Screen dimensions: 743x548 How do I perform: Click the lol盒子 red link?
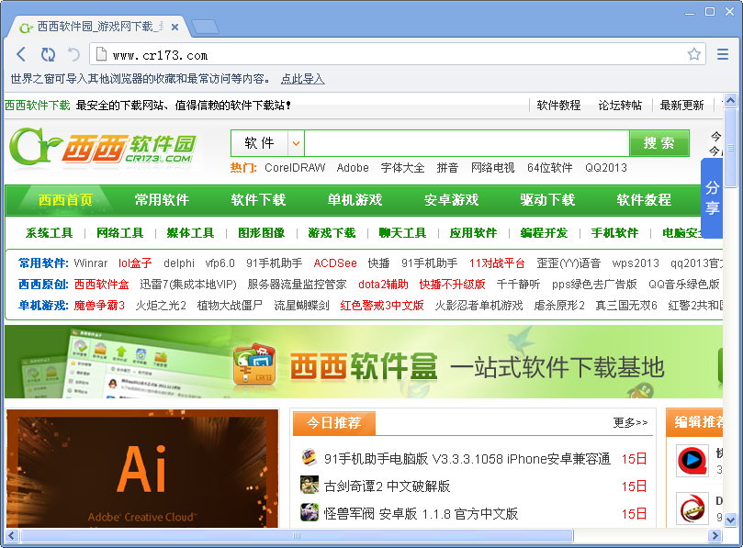[135, 263]
